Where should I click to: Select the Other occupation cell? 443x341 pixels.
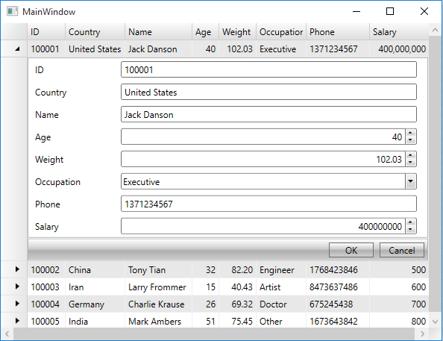pyautogui.click(x=281, y=321)
